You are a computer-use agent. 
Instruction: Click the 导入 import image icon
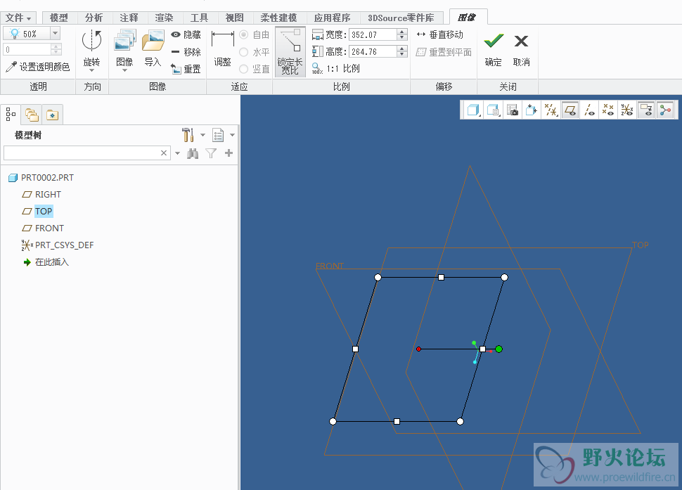(153, 40)
